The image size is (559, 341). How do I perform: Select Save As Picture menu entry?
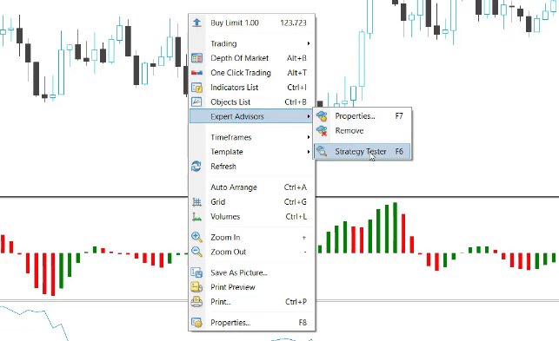[x=252, y=272]
